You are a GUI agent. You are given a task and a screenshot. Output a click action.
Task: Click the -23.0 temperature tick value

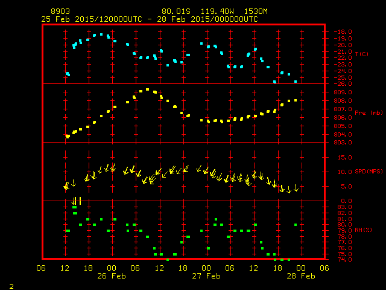click(343, 65)
